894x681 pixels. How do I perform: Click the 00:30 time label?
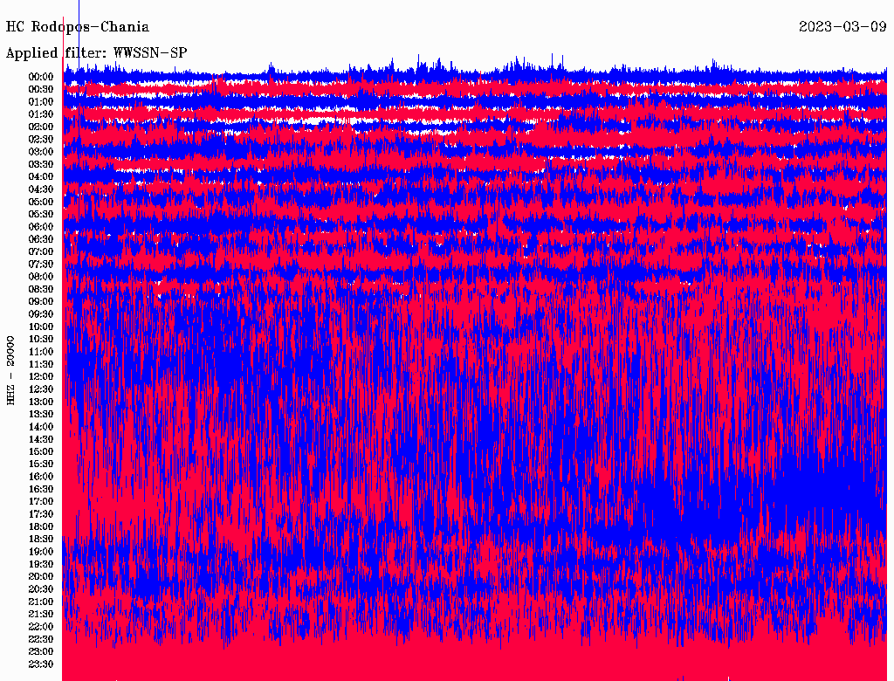pyautogui.click(x=41, y=90)
